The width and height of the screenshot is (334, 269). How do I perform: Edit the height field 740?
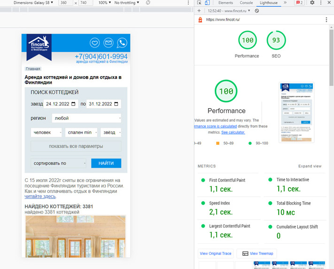tap(85, 3)
